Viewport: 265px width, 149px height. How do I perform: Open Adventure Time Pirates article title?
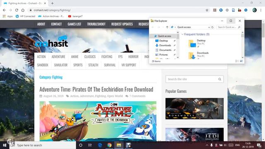[96, 89]
